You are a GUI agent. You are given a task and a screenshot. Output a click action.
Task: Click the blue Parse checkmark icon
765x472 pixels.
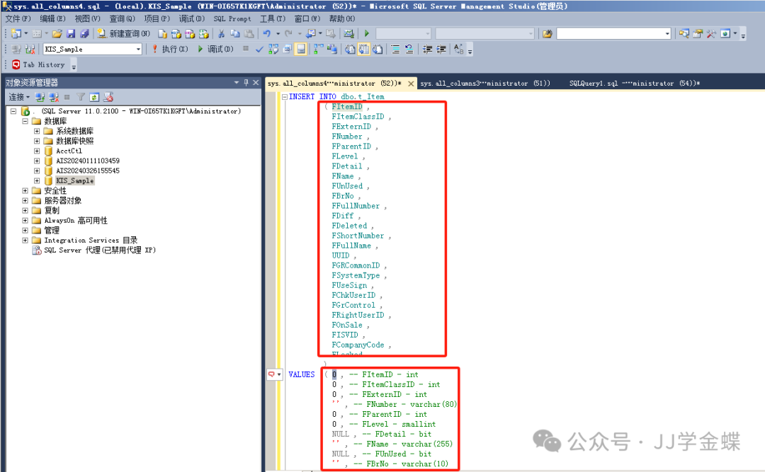(259, 50)
